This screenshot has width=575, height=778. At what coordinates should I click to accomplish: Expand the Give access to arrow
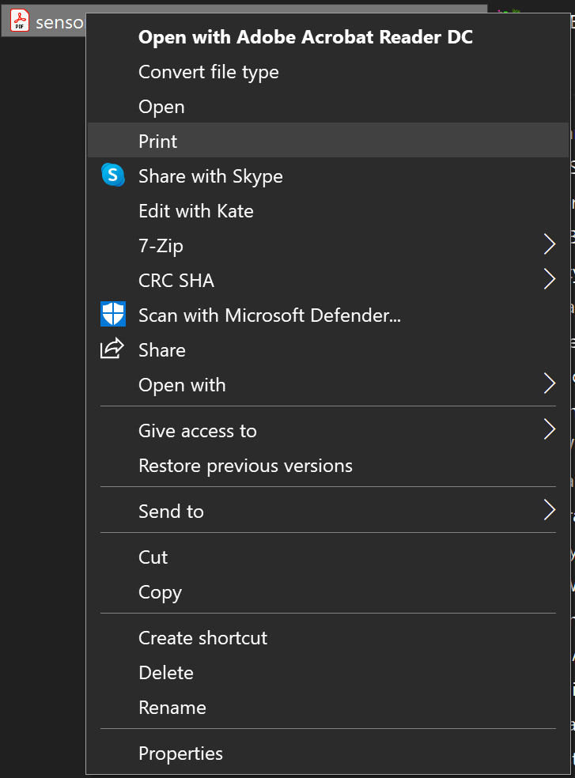pyautogui.click(x=550, y=430)
